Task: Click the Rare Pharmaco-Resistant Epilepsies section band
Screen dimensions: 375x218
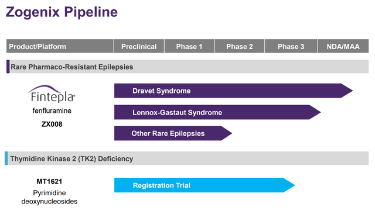Action: coord(187,67)
